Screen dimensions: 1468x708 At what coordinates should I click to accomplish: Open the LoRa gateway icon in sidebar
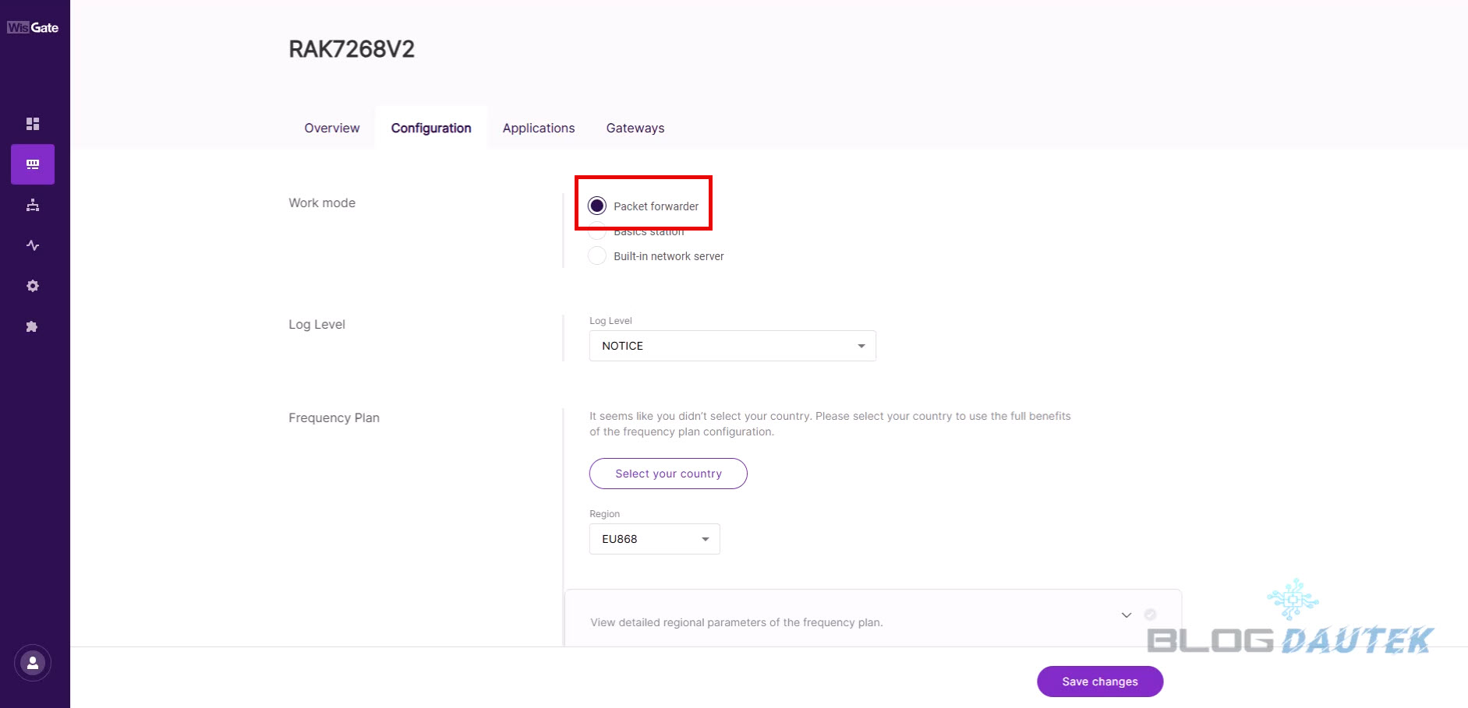tap(33, 164)
